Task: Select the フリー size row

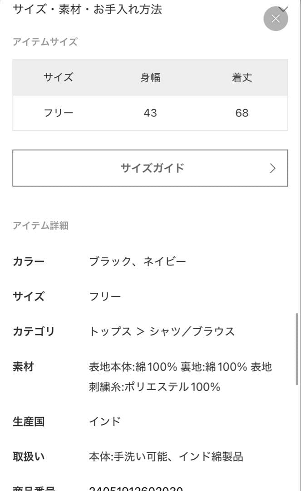Action: point(58,113)
